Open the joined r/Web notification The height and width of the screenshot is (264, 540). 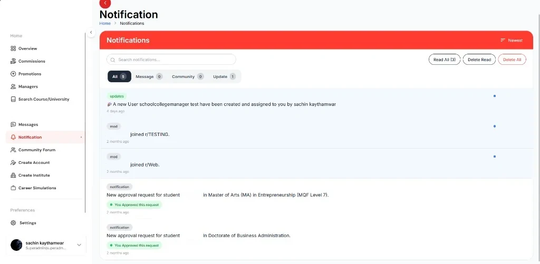pyautogui.click(x=316, y=164)
